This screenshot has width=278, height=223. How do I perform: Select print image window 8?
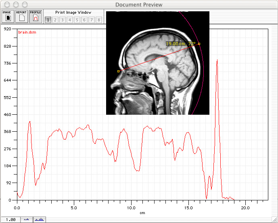coord(99,20)
